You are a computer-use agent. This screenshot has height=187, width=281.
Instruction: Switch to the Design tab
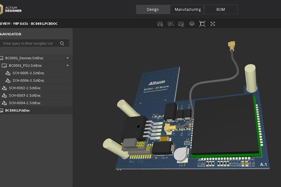click(153, 10)
